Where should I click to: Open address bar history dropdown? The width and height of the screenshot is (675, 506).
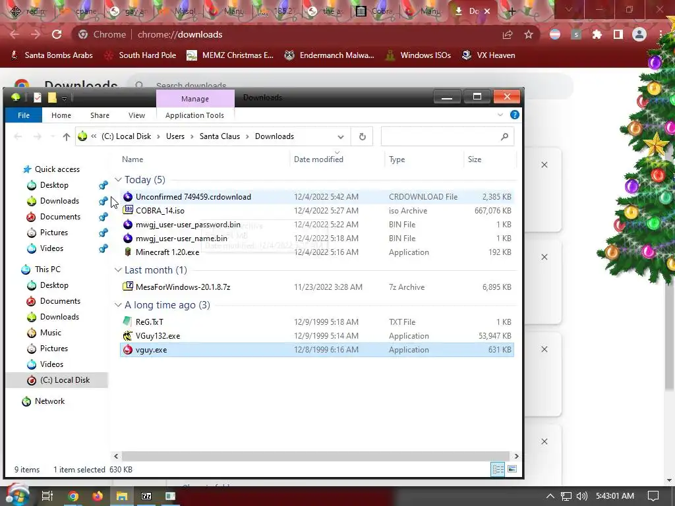click(x=341, y=137)
